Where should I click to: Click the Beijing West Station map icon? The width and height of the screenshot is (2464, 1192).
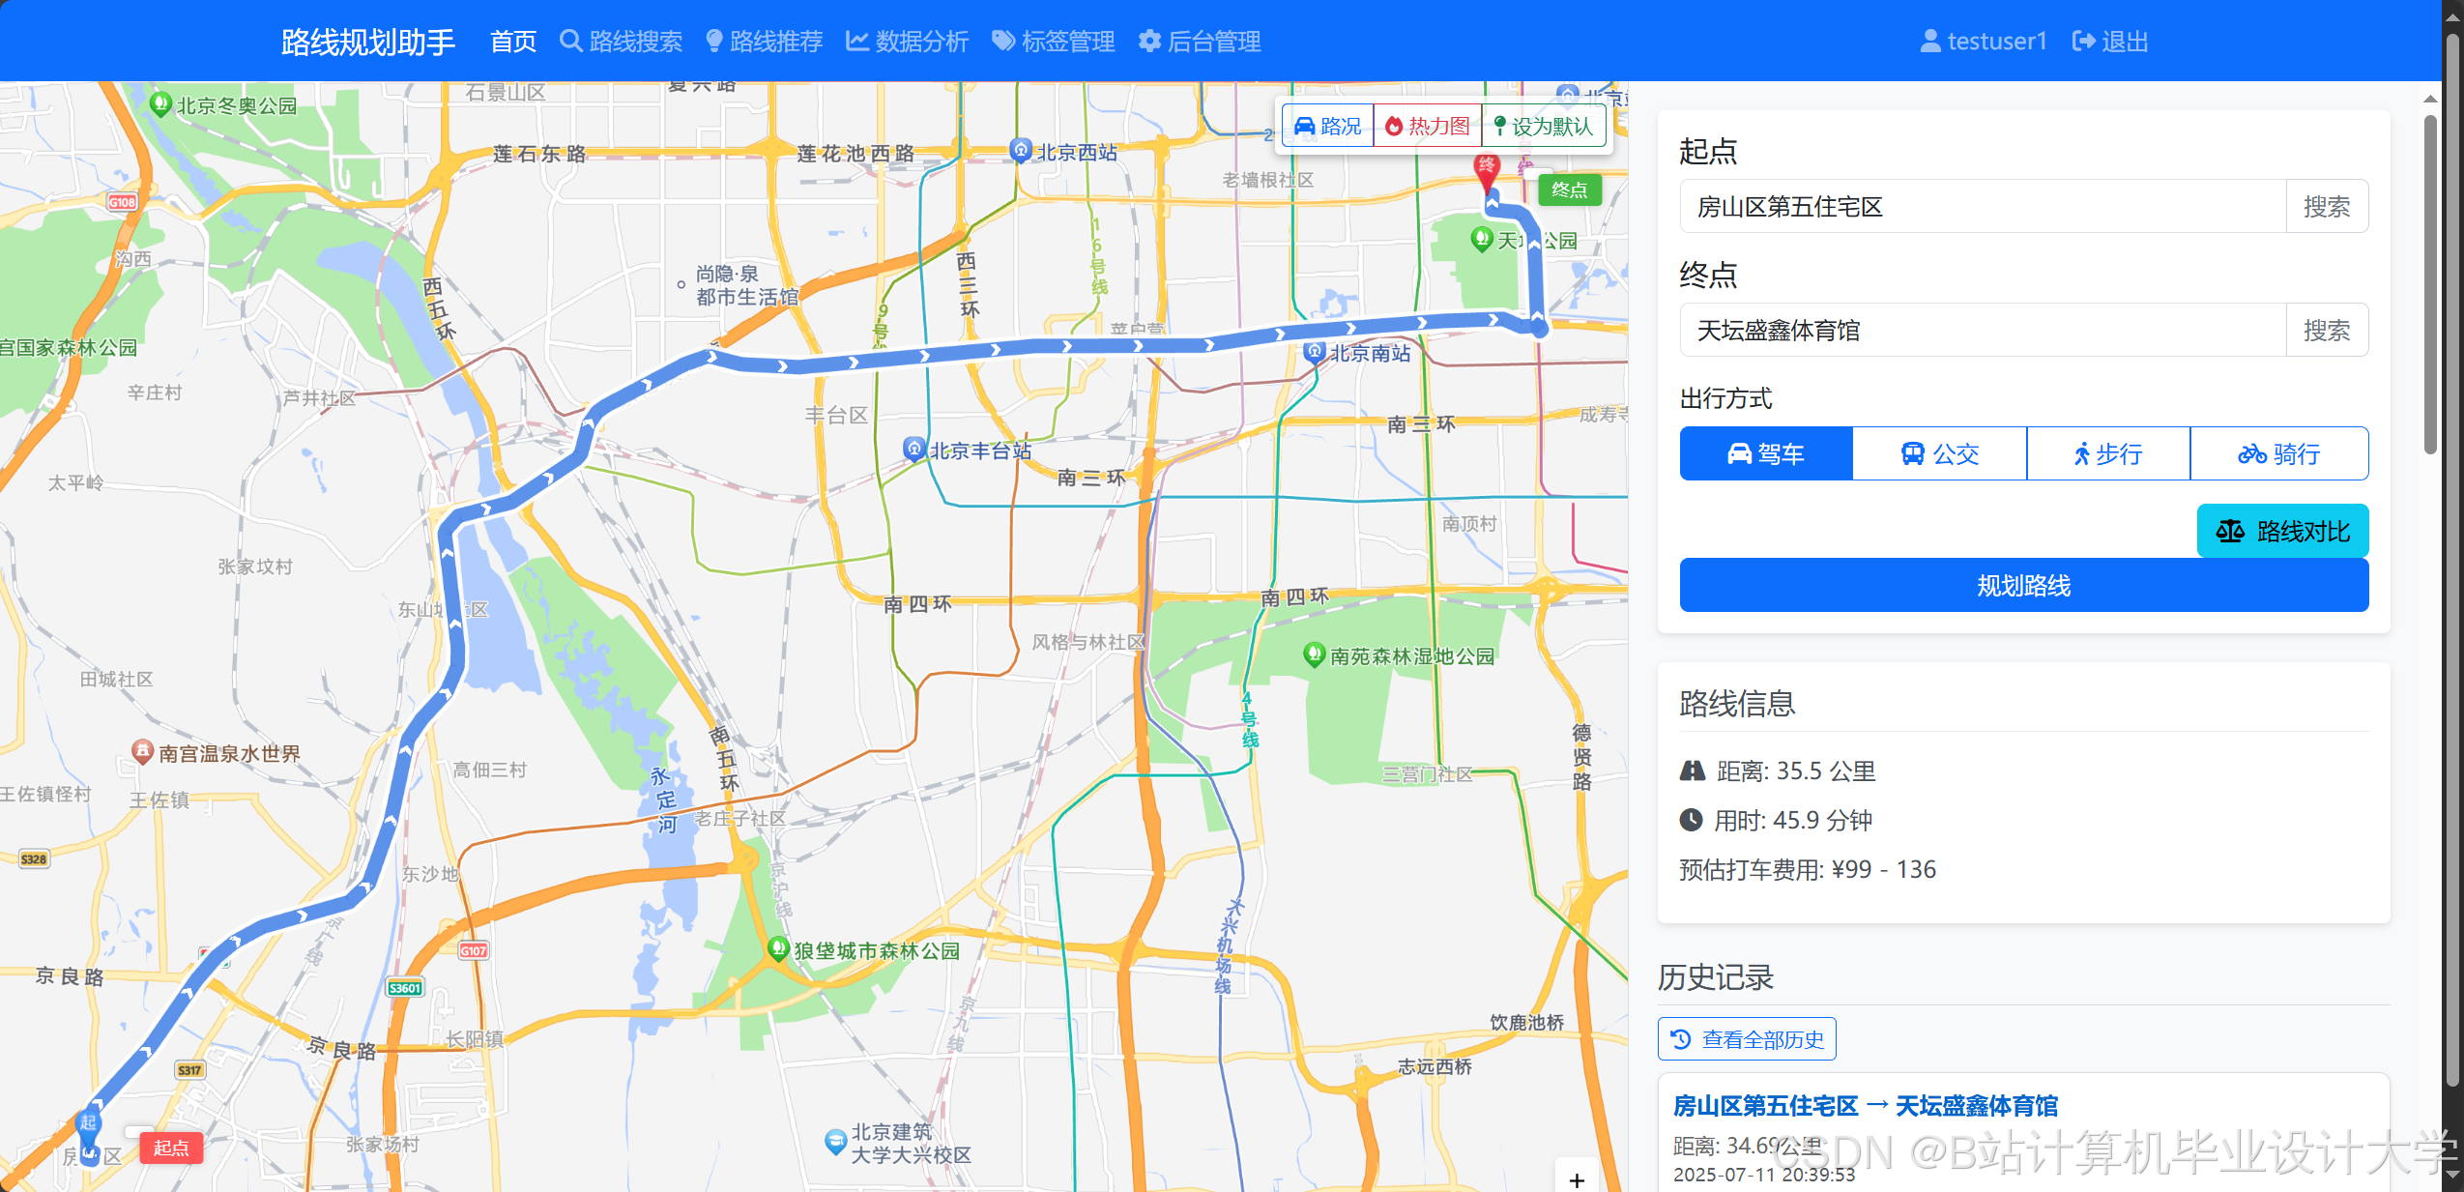1021,151
